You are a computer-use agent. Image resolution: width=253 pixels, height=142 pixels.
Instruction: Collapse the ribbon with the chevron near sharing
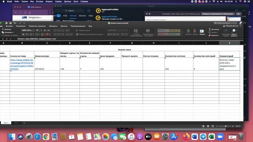tap(240, 26)
